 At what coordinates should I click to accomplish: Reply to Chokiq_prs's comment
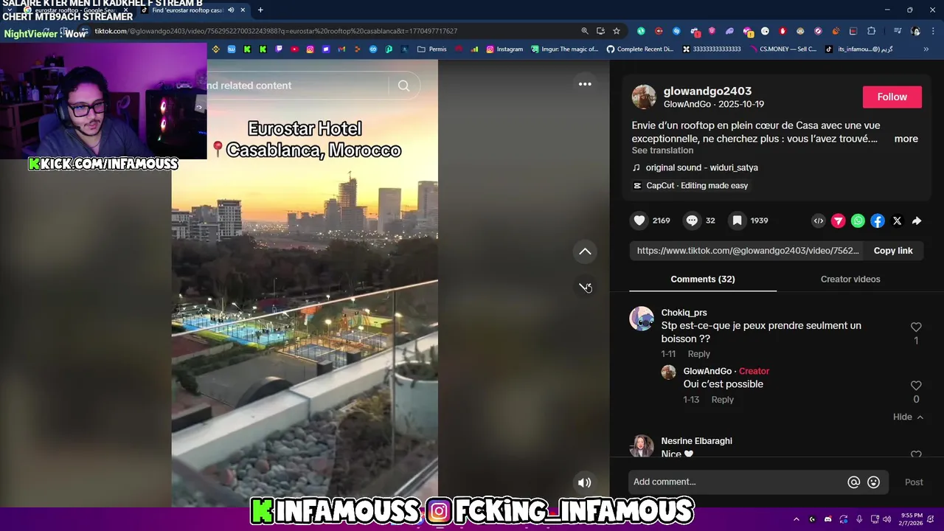point(698,354)
